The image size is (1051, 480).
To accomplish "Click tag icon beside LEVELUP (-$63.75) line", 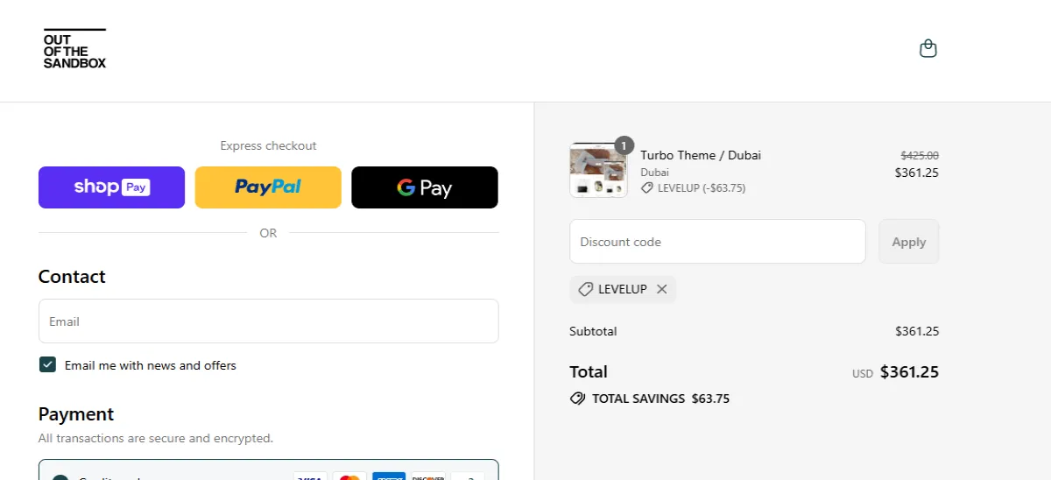I will coord(647,188).
